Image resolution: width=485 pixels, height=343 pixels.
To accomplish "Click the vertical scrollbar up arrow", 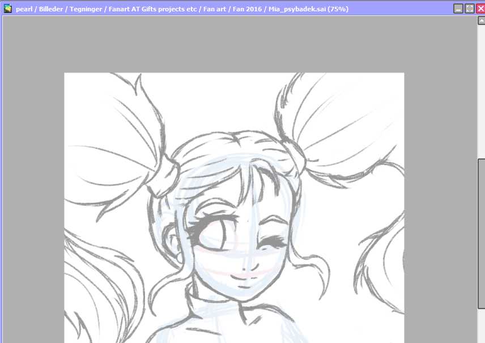I will click(481, 20).
